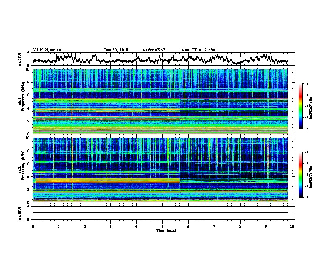Click time axis tick label "9"
Image resolution: width=329 pixels, height=254 pixels.
(266, 227)
